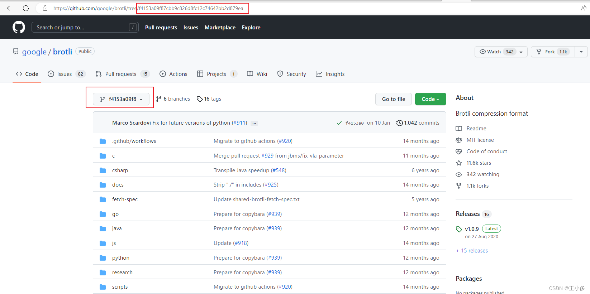The image size is (590, 294).
Task: Open the Watch 342 dropdown
Action: point(501,52)
